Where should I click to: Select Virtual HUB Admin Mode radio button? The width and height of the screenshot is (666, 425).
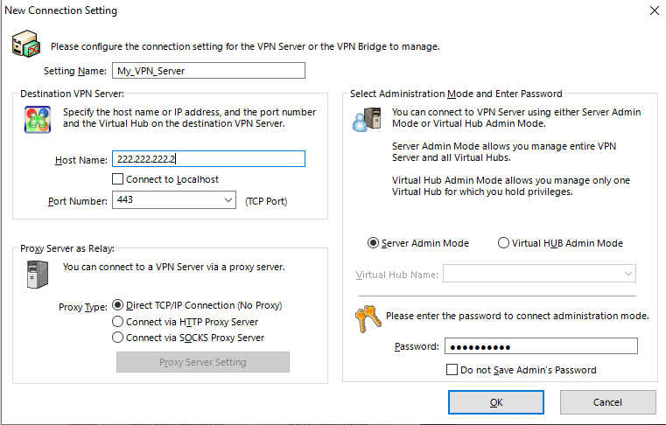[503, 243]
